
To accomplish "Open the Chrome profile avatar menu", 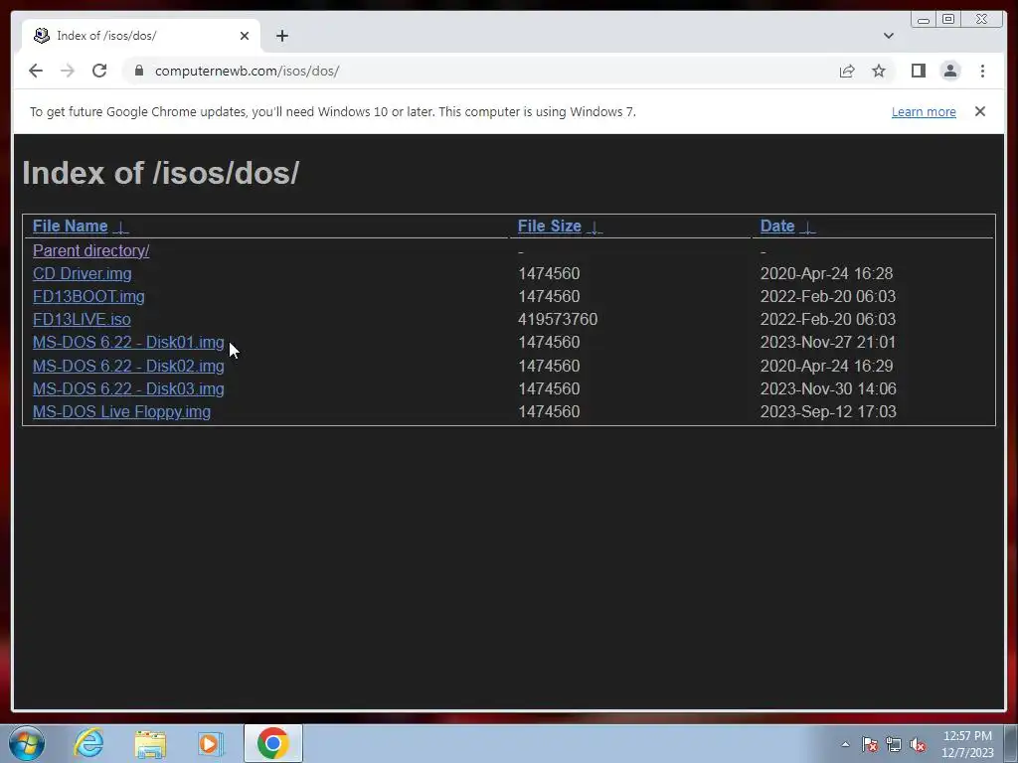I will pos(950,71).
